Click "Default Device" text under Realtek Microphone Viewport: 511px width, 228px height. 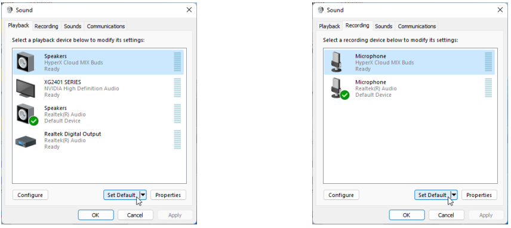pyautogui.click(x=373, y=95)
